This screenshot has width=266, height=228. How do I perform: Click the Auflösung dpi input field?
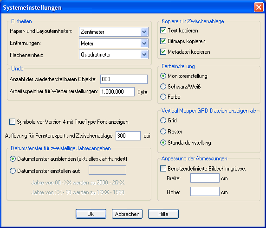click(128, 136)
